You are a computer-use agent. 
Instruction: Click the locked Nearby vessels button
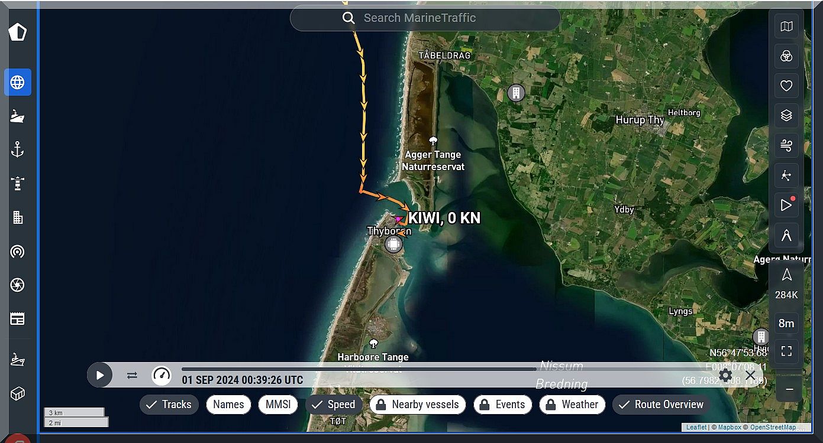pyautogui.click(x=418, y=405)
